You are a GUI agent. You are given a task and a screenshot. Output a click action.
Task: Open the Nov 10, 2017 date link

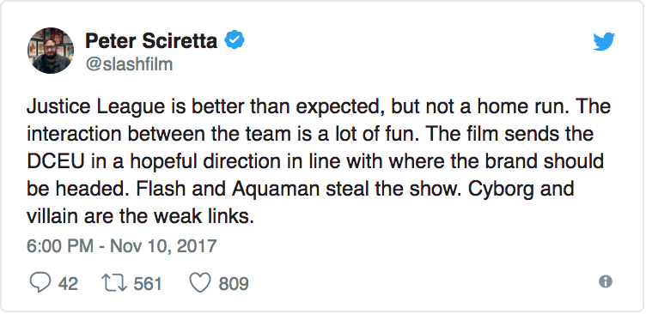point(163,246)
